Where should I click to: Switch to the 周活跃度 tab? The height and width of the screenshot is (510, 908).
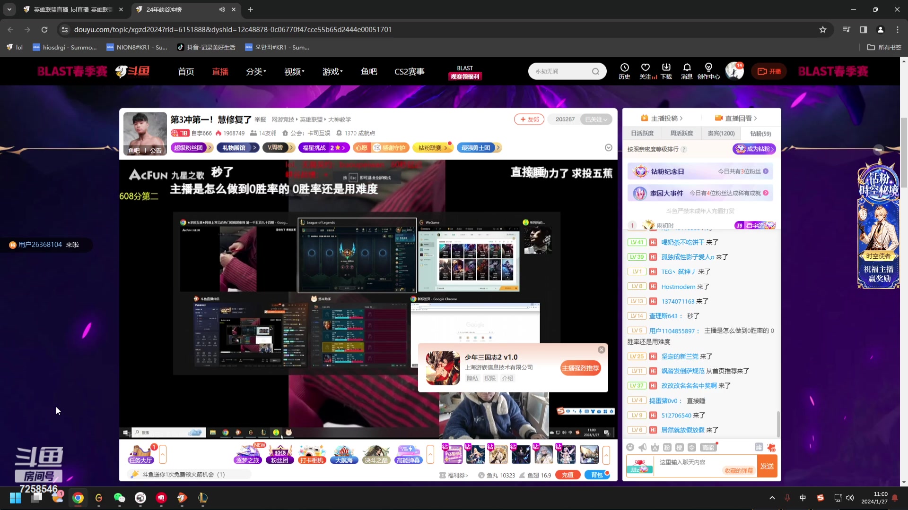pyautogui.click(x=681, y=133)
